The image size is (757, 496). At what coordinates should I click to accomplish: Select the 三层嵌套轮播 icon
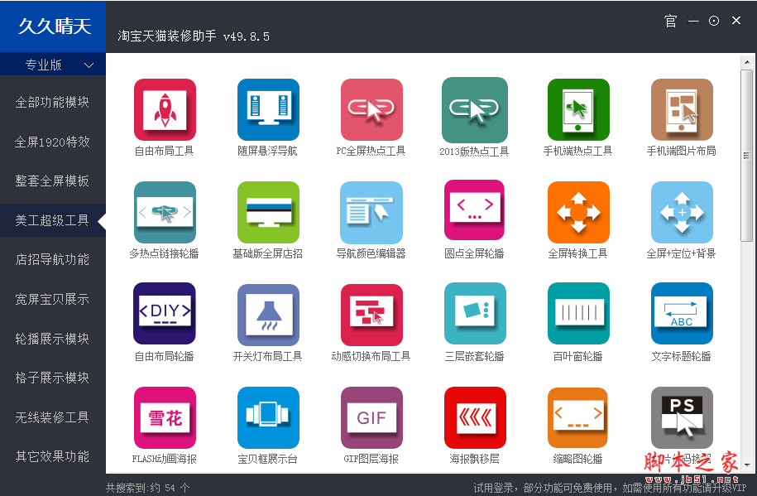[475, 313]
